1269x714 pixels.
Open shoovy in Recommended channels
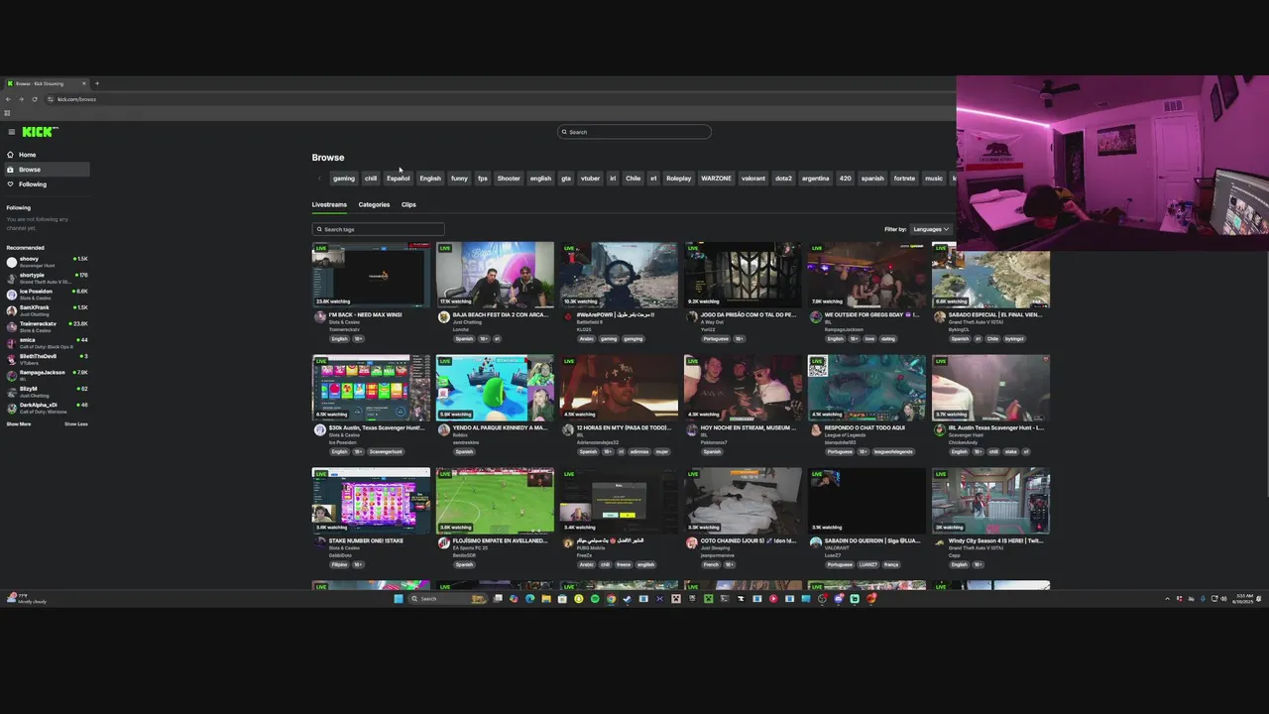click(47, 262)
